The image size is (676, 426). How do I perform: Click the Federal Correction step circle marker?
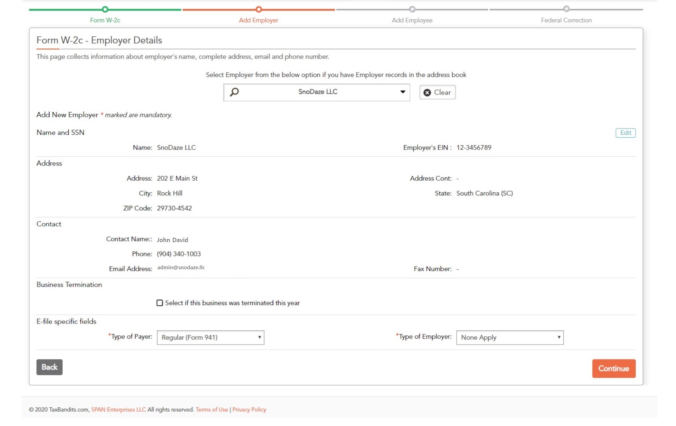pos(566,9)
